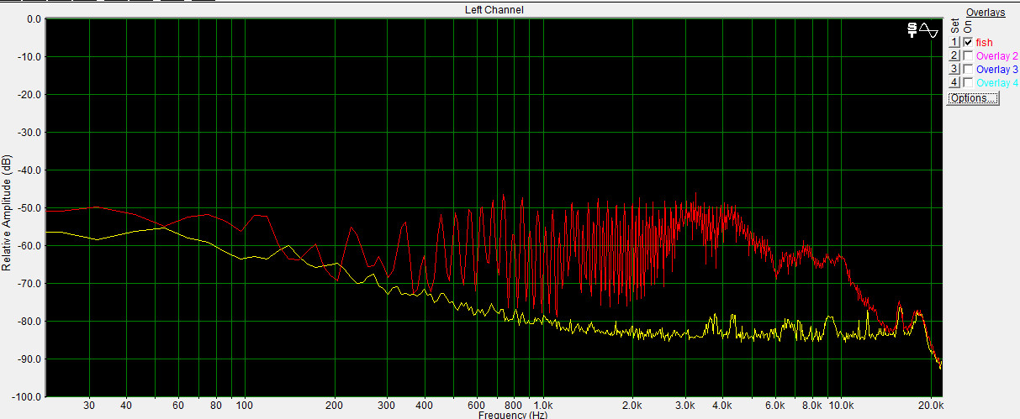Click the Overlays panel heading
Viewport: 1020px width, 419px height.
985,12
